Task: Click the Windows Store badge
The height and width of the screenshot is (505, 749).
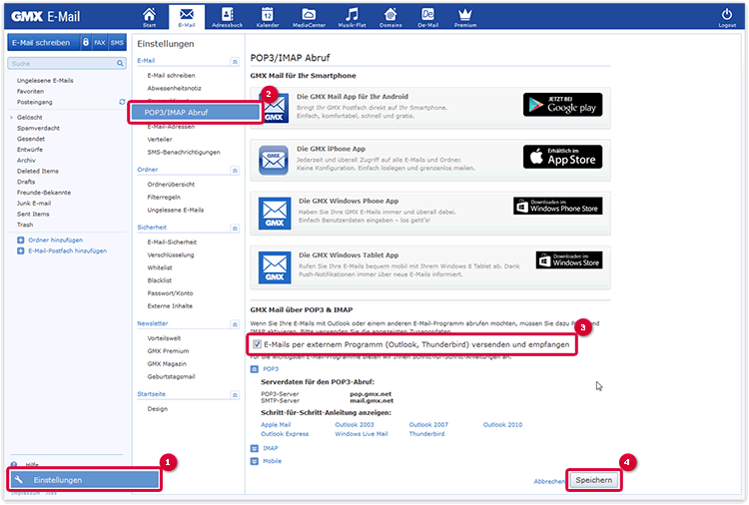Action: click(569, 260)
